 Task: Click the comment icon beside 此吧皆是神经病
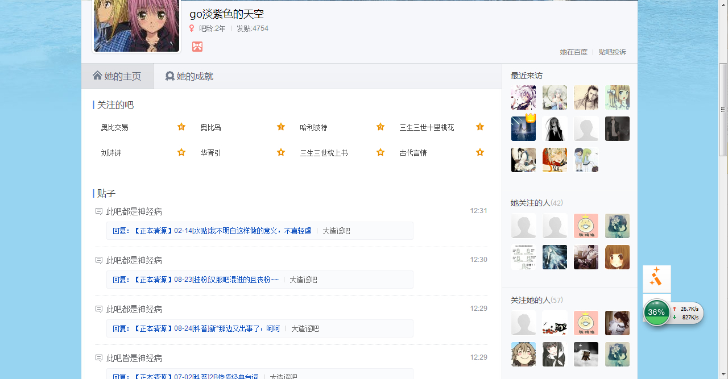click(99, 358)
